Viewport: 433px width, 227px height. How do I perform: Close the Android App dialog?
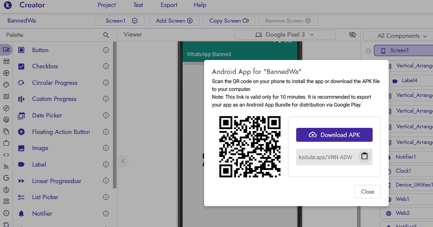click(x=367, y=192)
